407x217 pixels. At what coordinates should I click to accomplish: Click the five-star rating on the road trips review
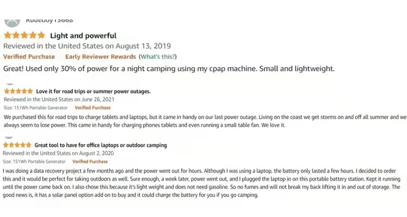point(18,91)
